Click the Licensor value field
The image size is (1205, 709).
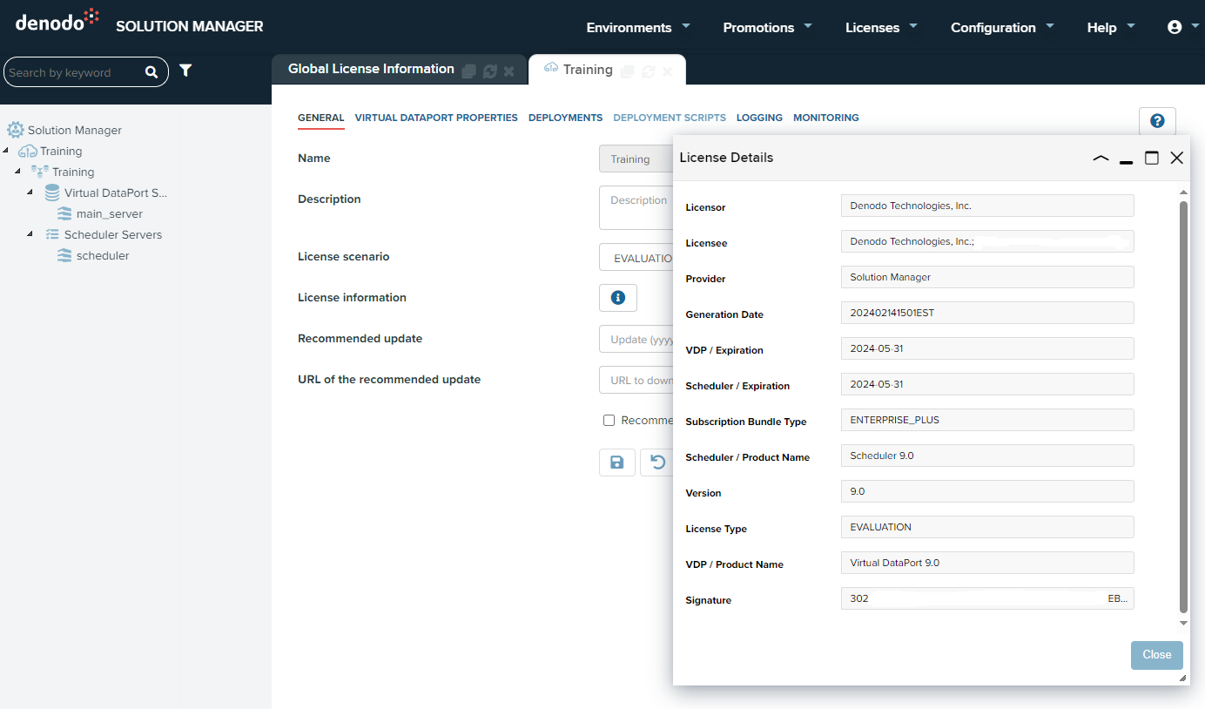[x=987, y=206]
